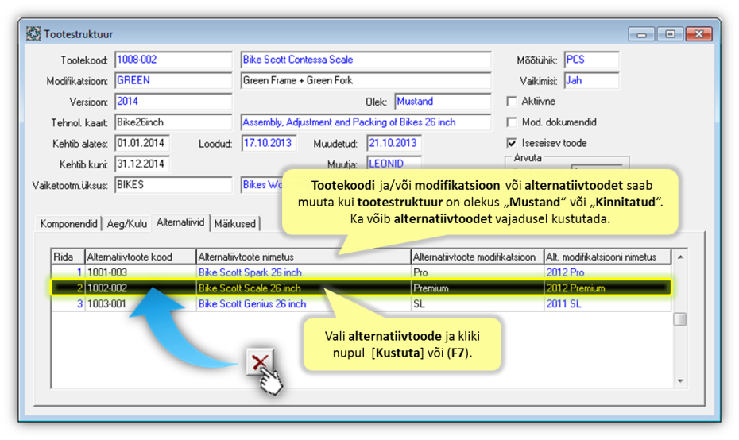Open the Aeg/Kulu tab

click(x=127, y=224)
